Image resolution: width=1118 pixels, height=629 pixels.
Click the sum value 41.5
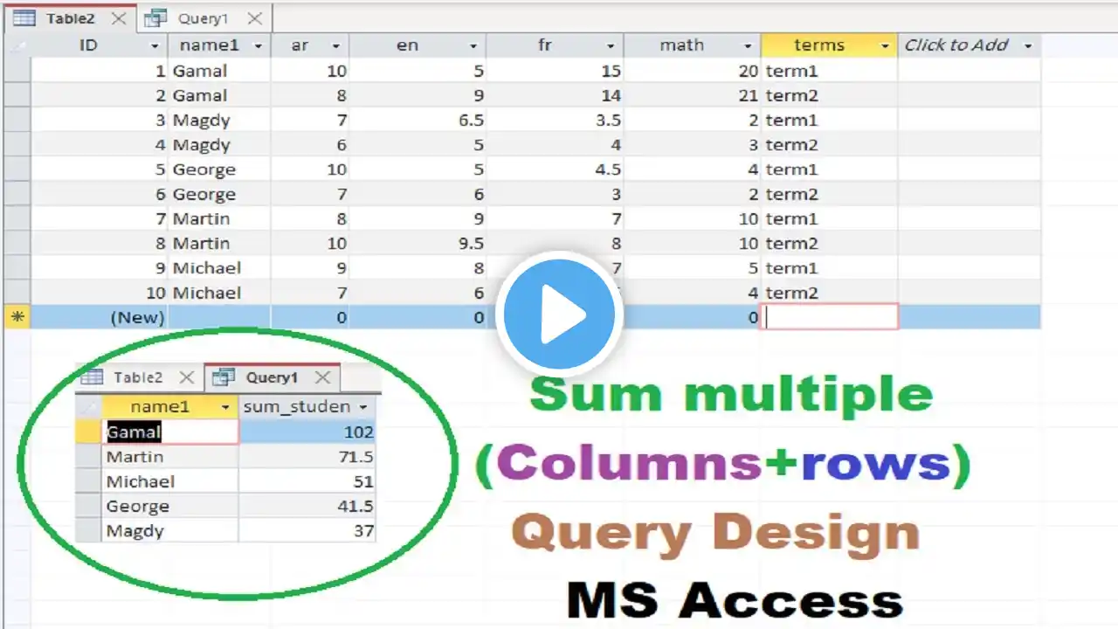point(355,506)
